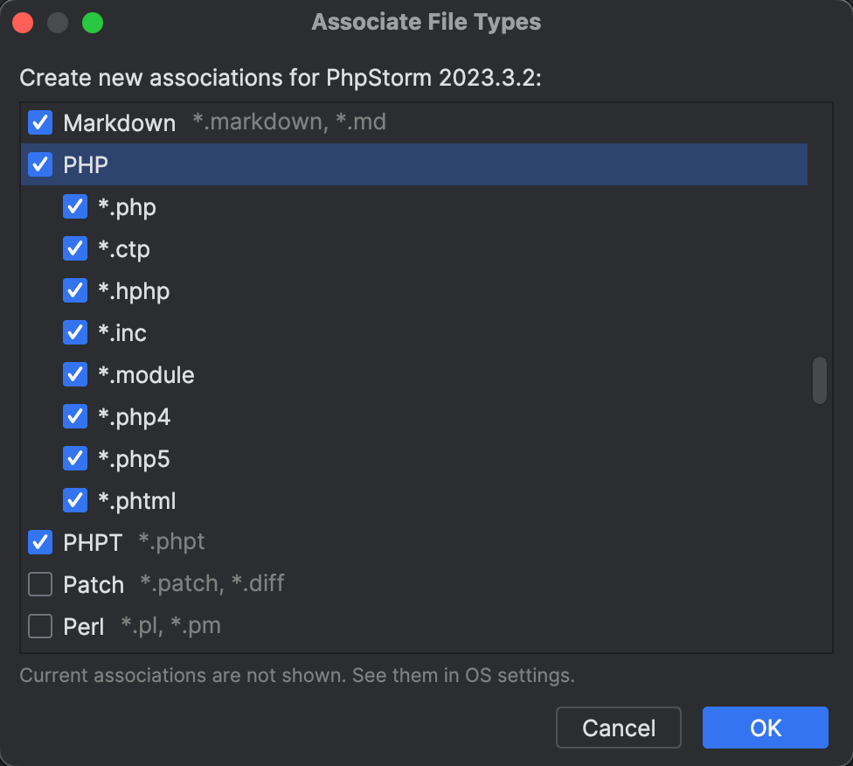Uncheck the Markdown file association

39,122
